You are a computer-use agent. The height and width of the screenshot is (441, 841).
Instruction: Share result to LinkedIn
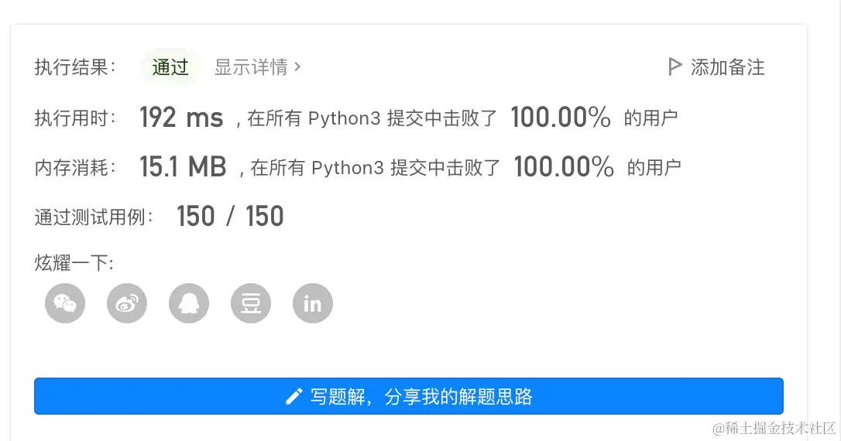(313, 303)
